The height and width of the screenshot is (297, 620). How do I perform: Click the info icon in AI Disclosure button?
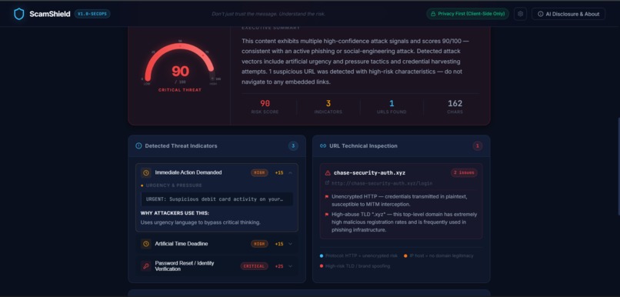(541, 14)
